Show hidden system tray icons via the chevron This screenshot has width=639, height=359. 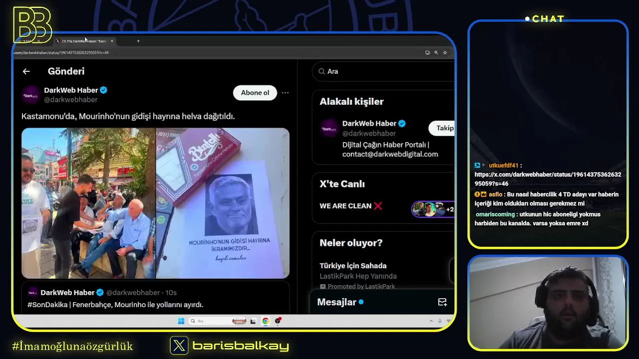tap(431, 321)
